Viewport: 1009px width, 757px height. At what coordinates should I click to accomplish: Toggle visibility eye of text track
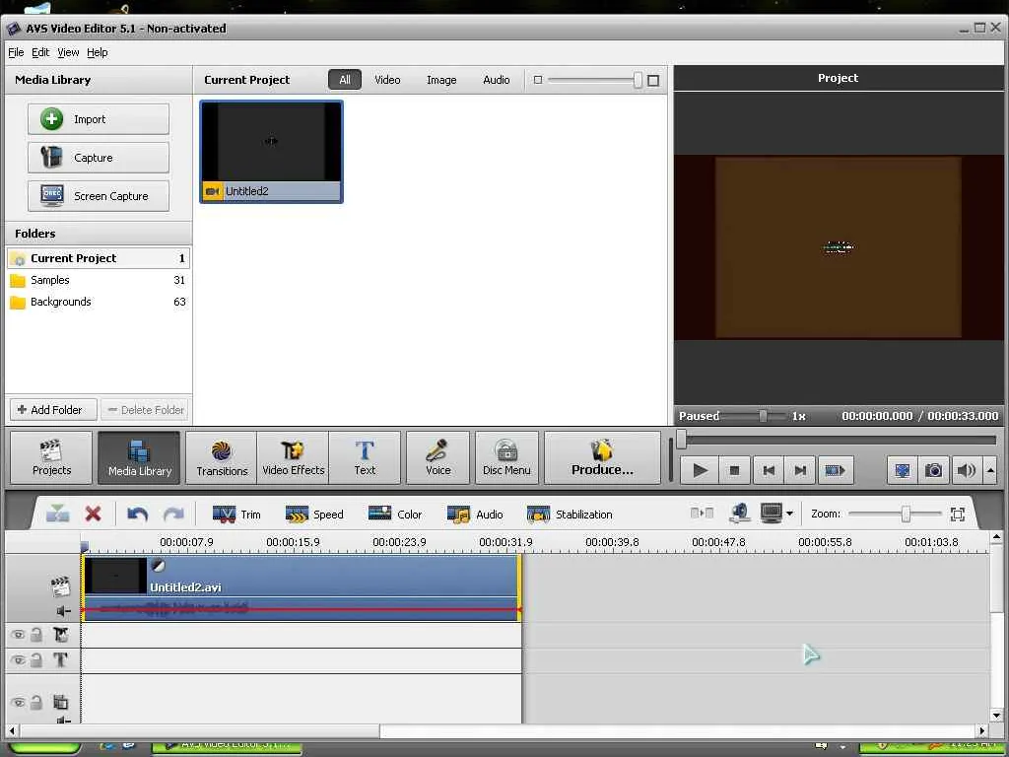click(18, 659)
